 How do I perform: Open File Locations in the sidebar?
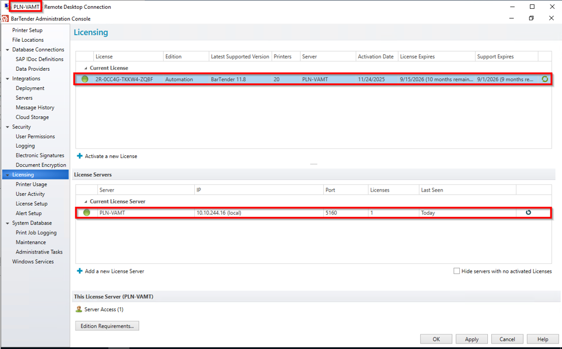[x=28, y=40]
